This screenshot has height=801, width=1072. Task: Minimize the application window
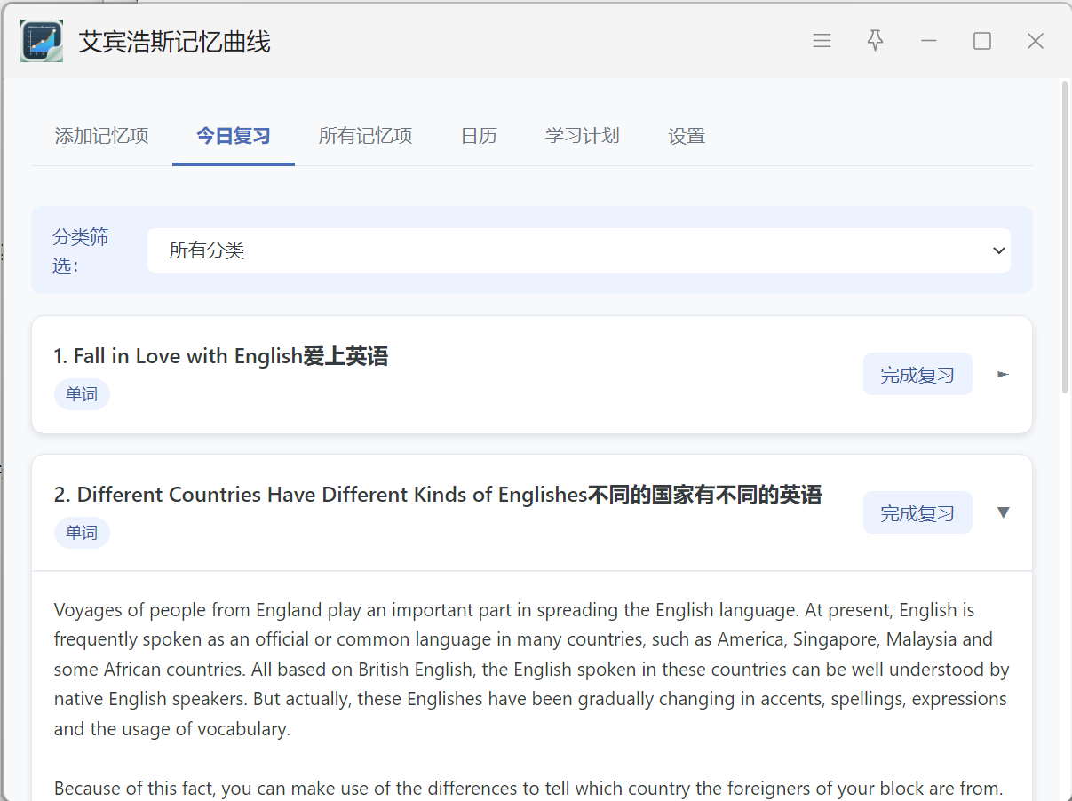pos(929,41)
